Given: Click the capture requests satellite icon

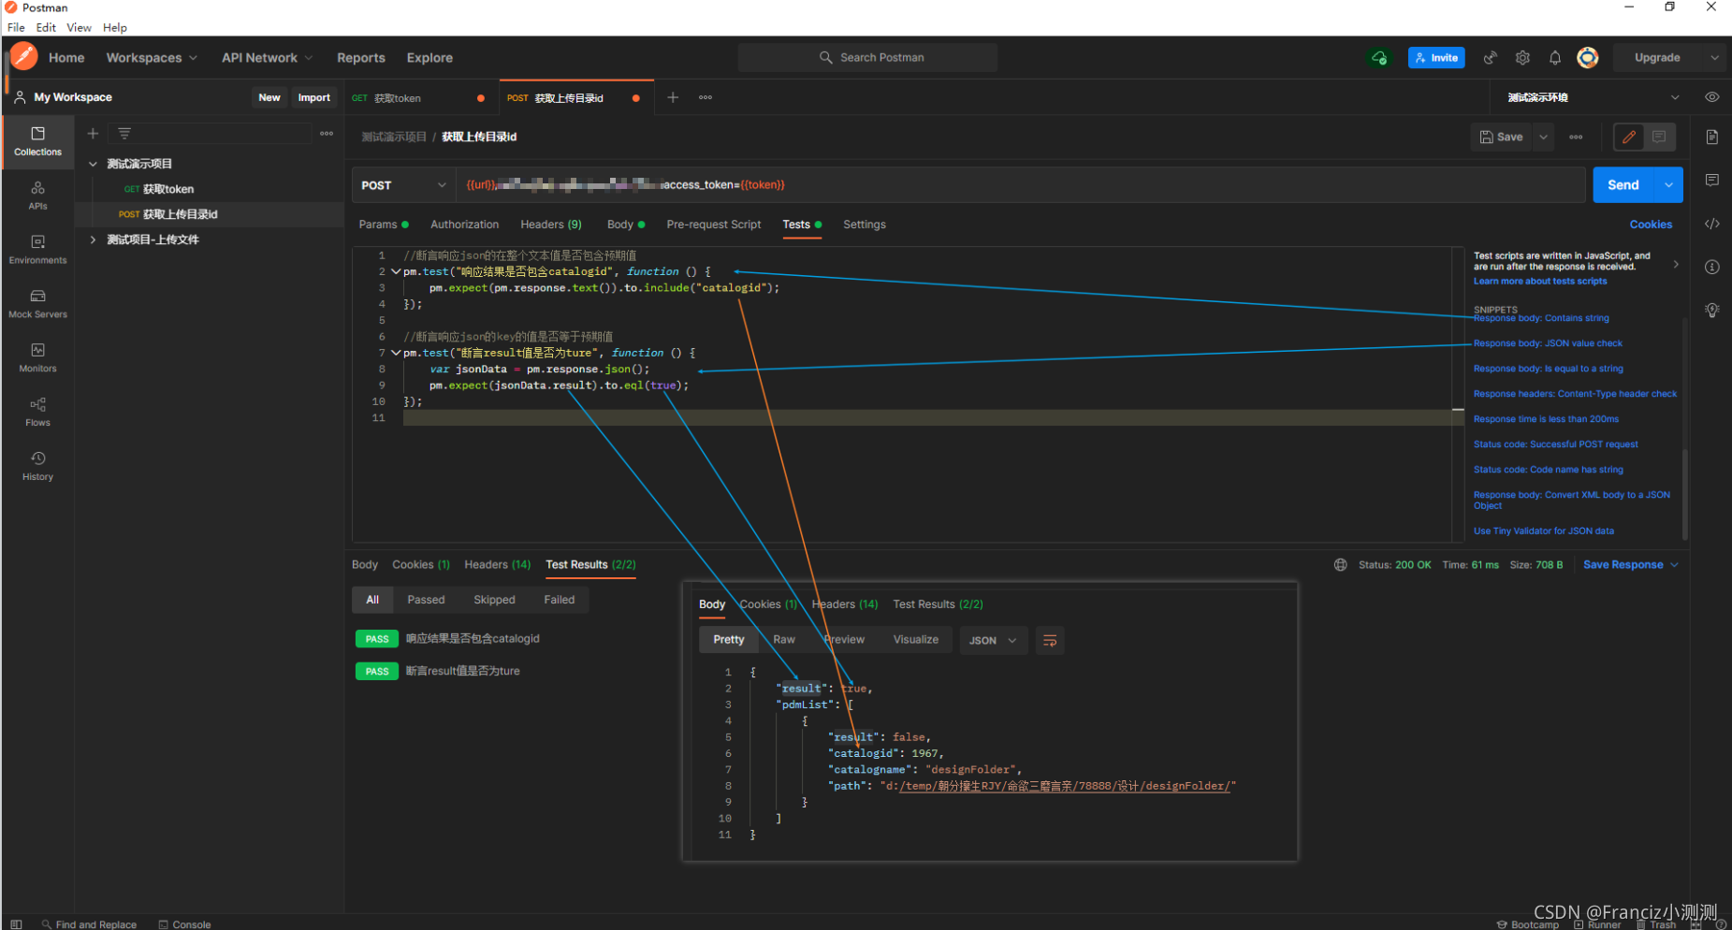Looking at the screenshot, I should 1490,58.
